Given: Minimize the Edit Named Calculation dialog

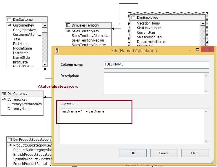Looking at the screenshot, I should tap(190, 50).
